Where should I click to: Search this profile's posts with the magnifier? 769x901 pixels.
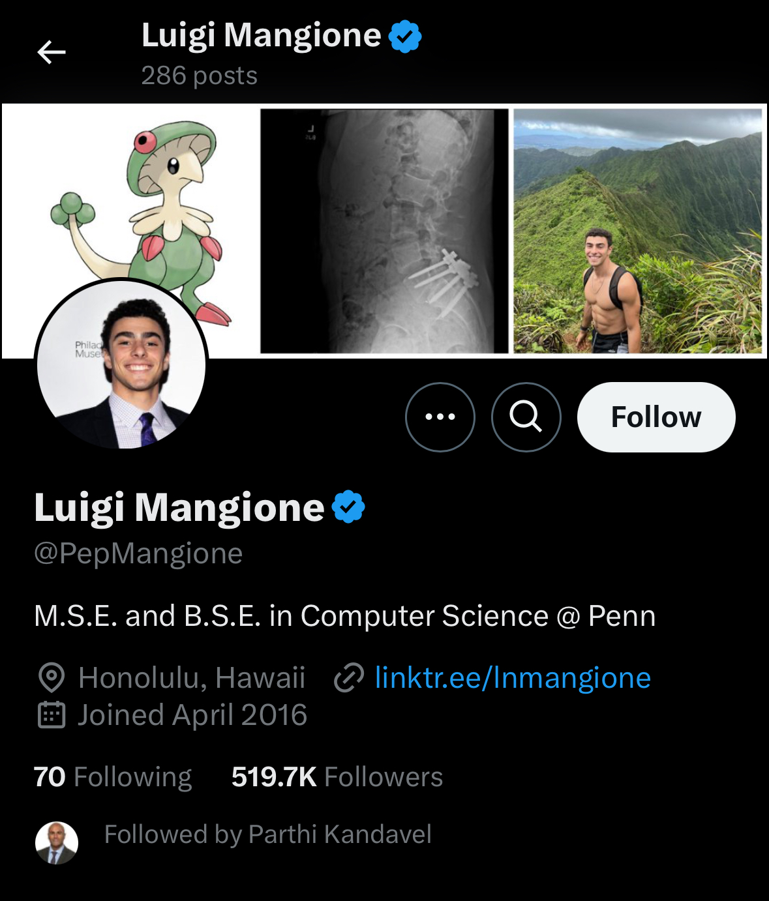click(x=526, y=417)
